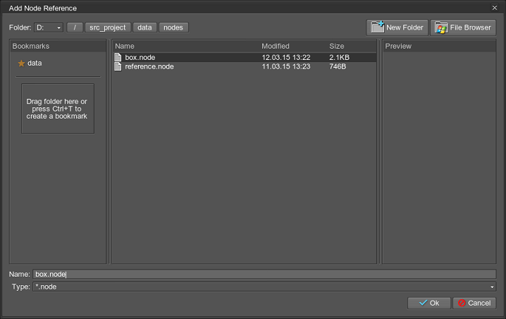Select the nodes folder breadcrumb
506x319 pixels.
(173, 28)
